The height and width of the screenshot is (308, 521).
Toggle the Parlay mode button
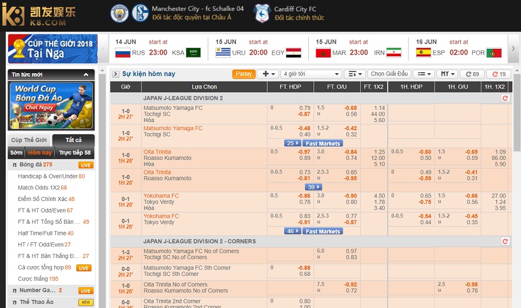(x=244, y=74)
